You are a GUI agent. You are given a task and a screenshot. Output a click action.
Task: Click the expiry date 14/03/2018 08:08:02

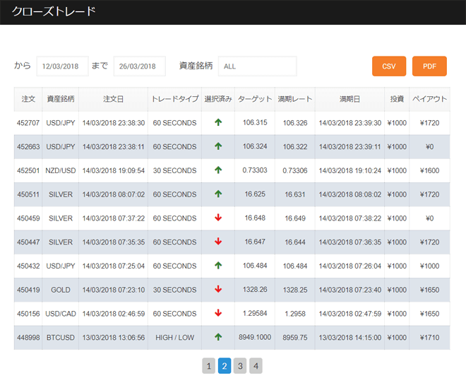[349, 194]
